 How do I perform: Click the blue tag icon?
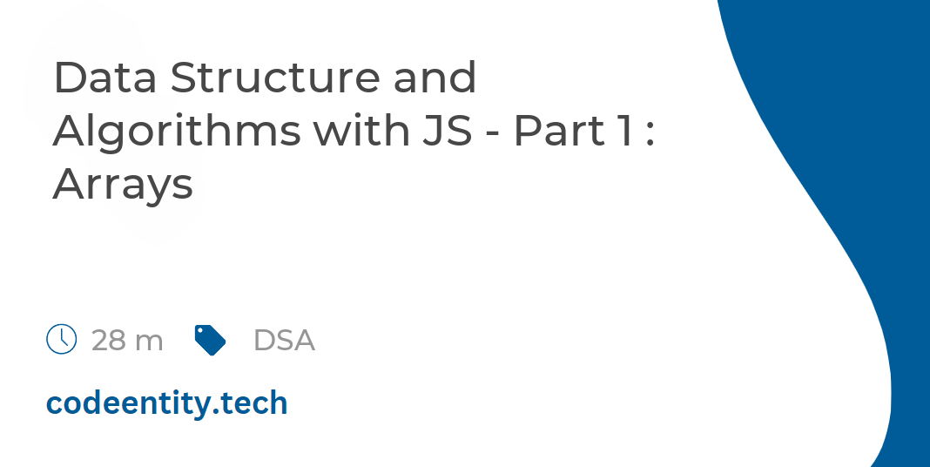point(210,340)
